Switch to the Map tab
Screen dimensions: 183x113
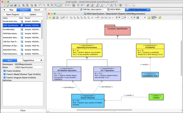tap(11, 10)
